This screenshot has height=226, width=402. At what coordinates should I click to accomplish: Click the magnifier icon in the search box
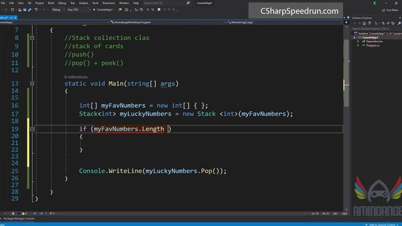tap(188, 3)
